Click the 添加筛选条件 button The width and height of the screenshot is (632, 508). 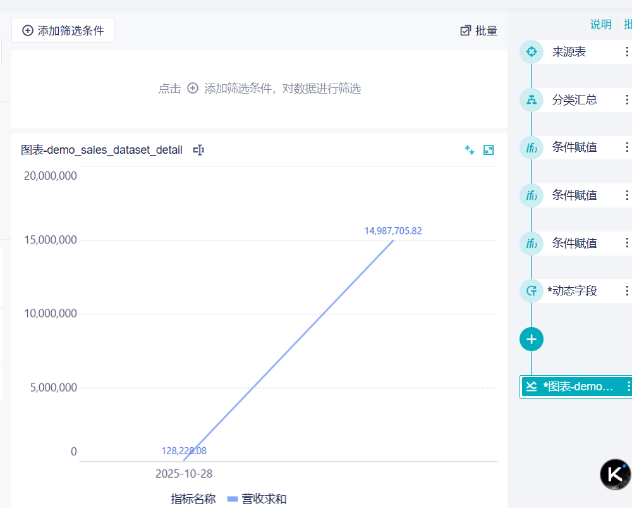[x=63, y=30]
